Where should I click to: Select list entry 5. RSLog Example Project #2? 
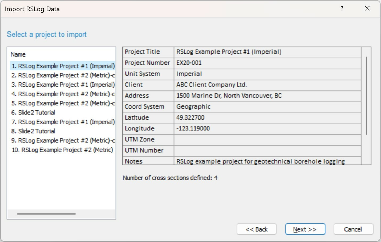point(63,103)
